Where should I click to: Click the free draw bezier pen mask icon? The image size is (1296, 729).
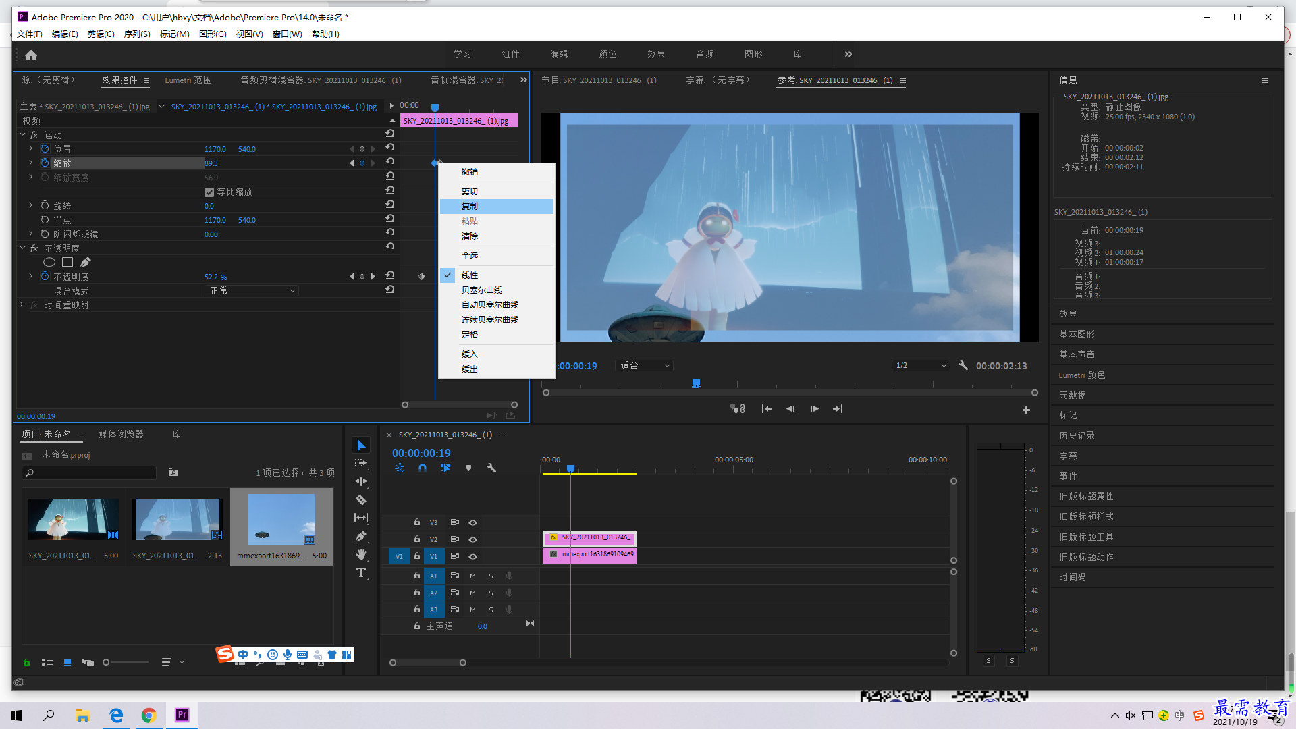(x=85, y=262)
